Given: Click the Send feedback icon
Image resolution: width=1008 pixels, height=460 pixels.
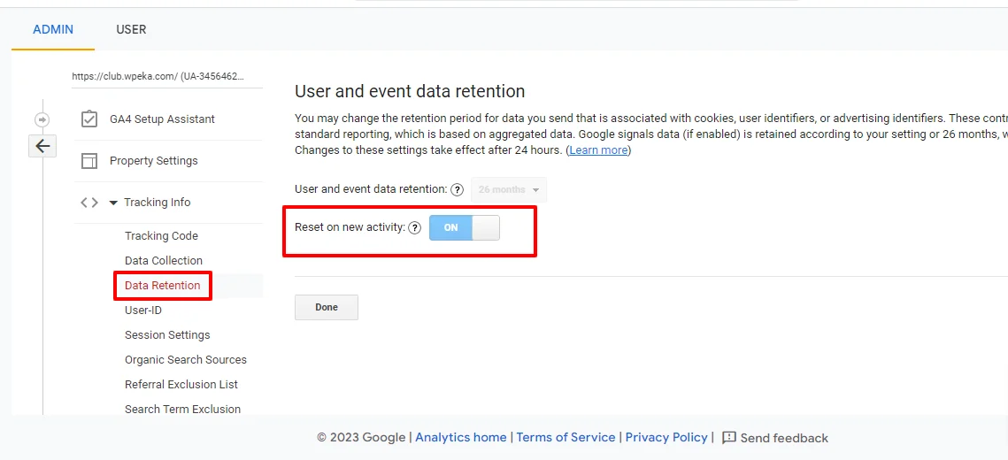Looking at the screenshot, I should pos(729,438).
